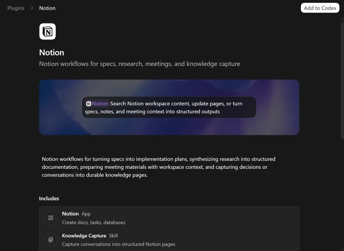344x251 pixels.
Task: Add the Notion plugin to Codex
Action: coord(320,8)
